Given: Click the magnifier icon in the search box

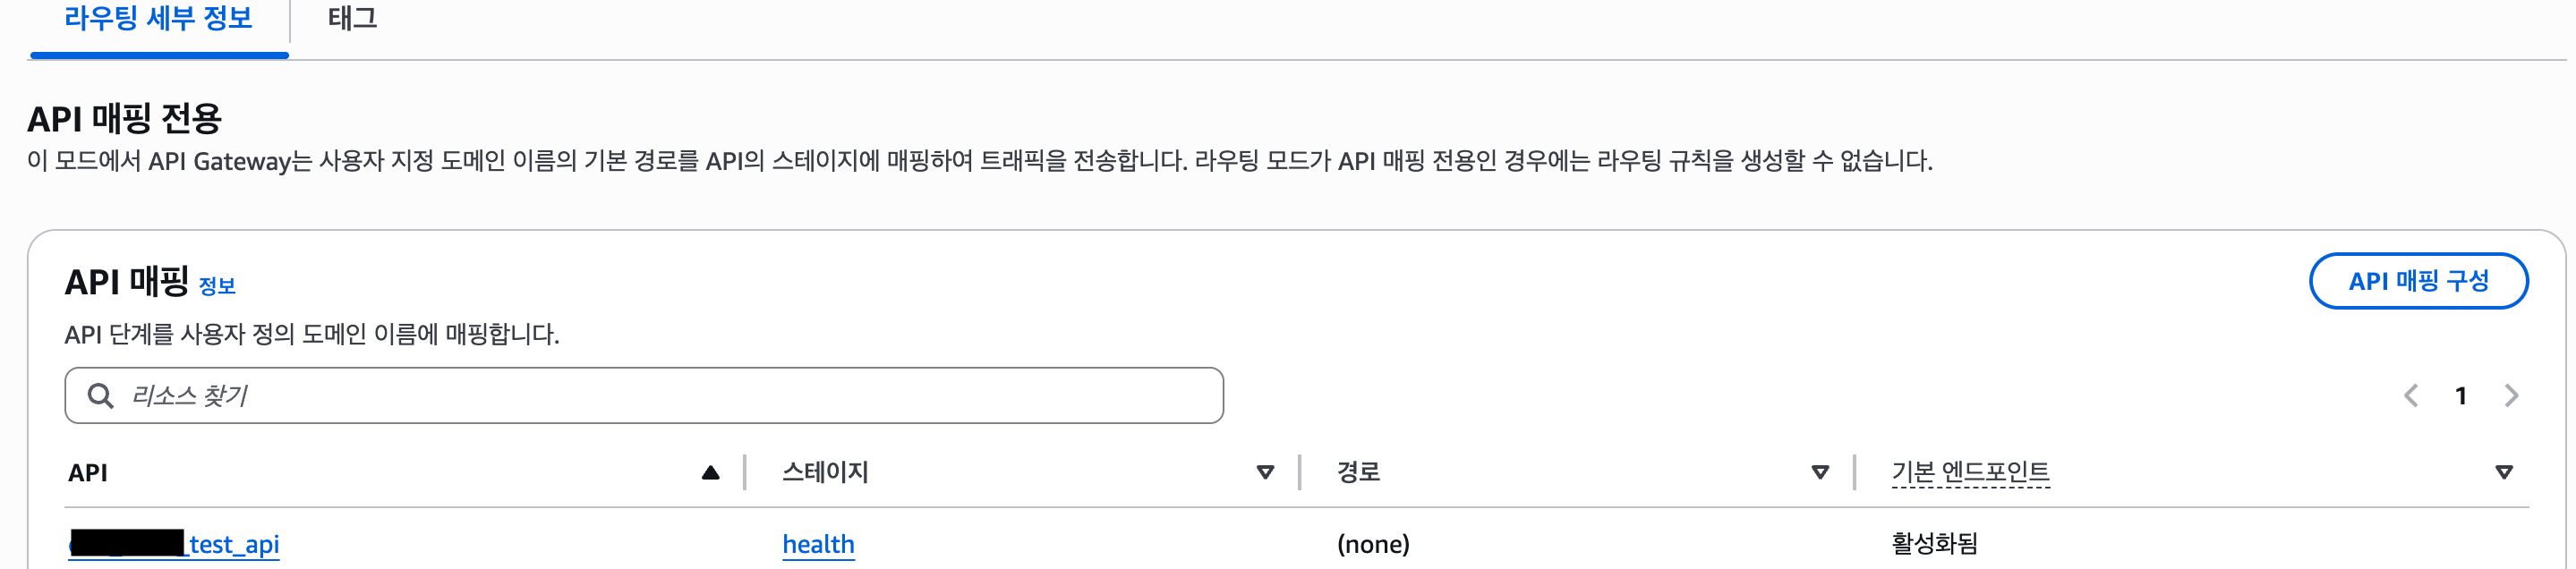Looking at the screenshot, I should click(100, 396).
